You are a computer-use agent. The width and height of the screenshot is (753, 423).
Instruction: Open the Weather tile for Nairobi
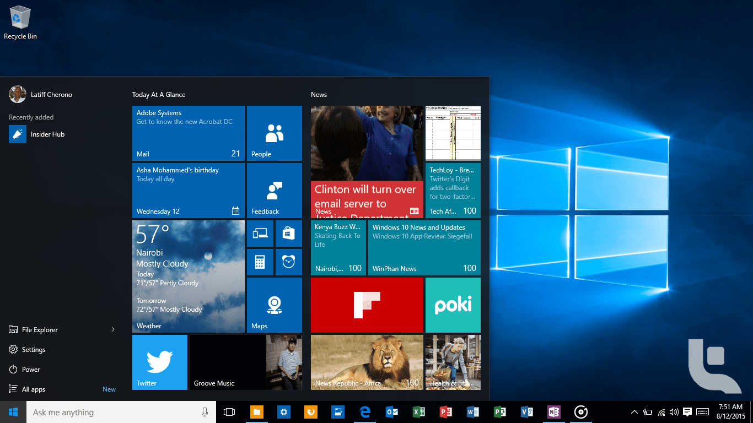pos(189,276)
